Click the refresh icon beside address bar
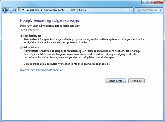Screen dimensions: 165x122 point(131,10)
